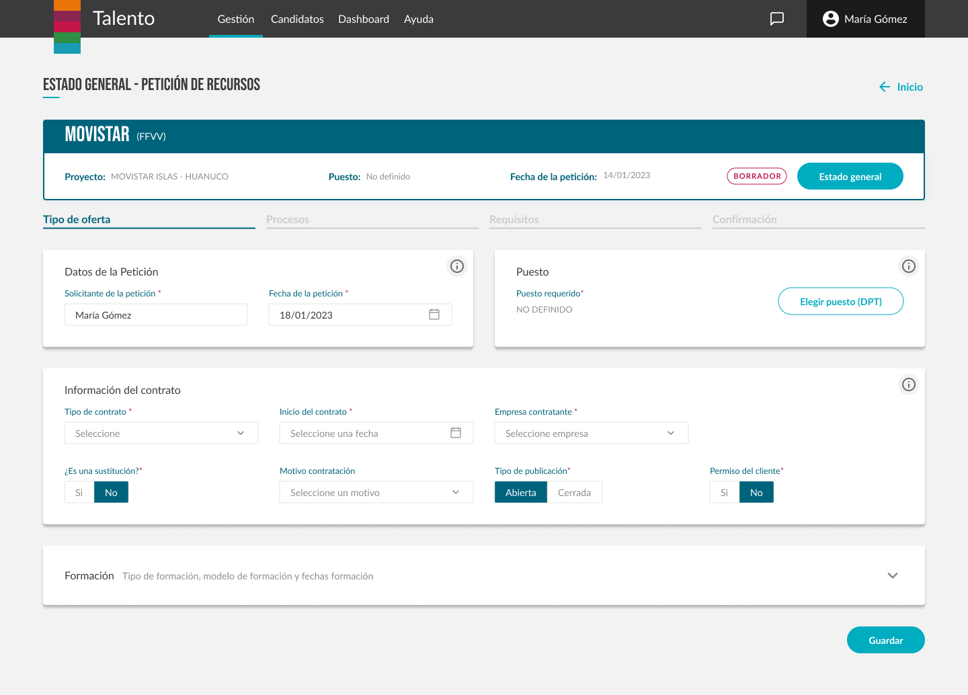Open info icon in Datos de la Petición

tap(457, 266)
